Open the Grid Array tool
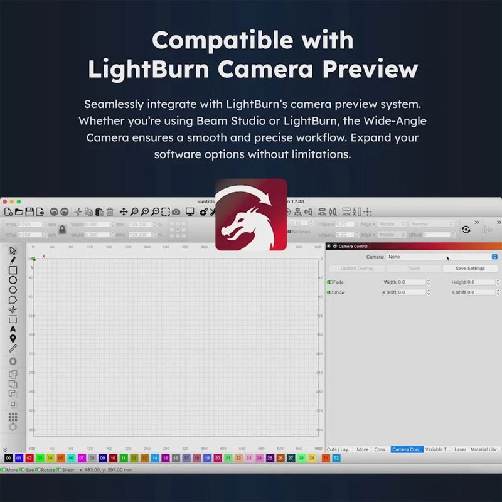502x502 pixels. [x=13, y=417]
